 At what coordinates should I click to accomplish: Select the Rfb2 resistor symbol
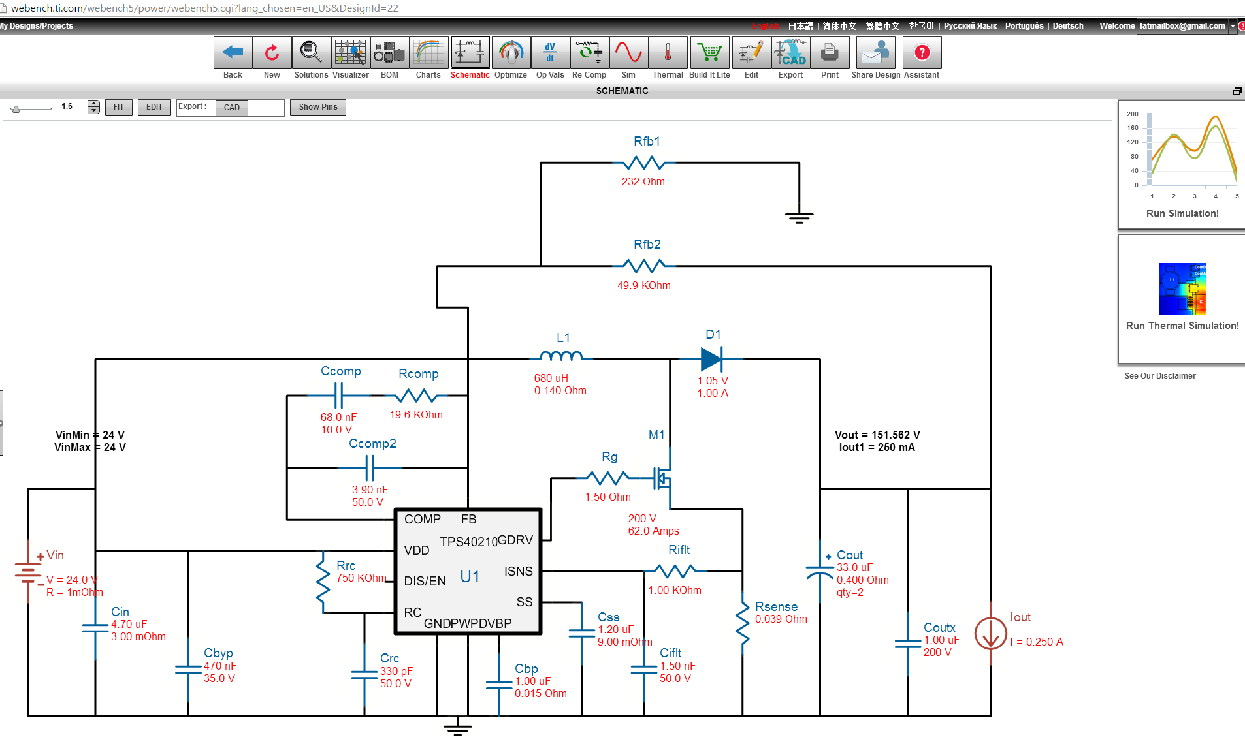[x=644, y=266]
